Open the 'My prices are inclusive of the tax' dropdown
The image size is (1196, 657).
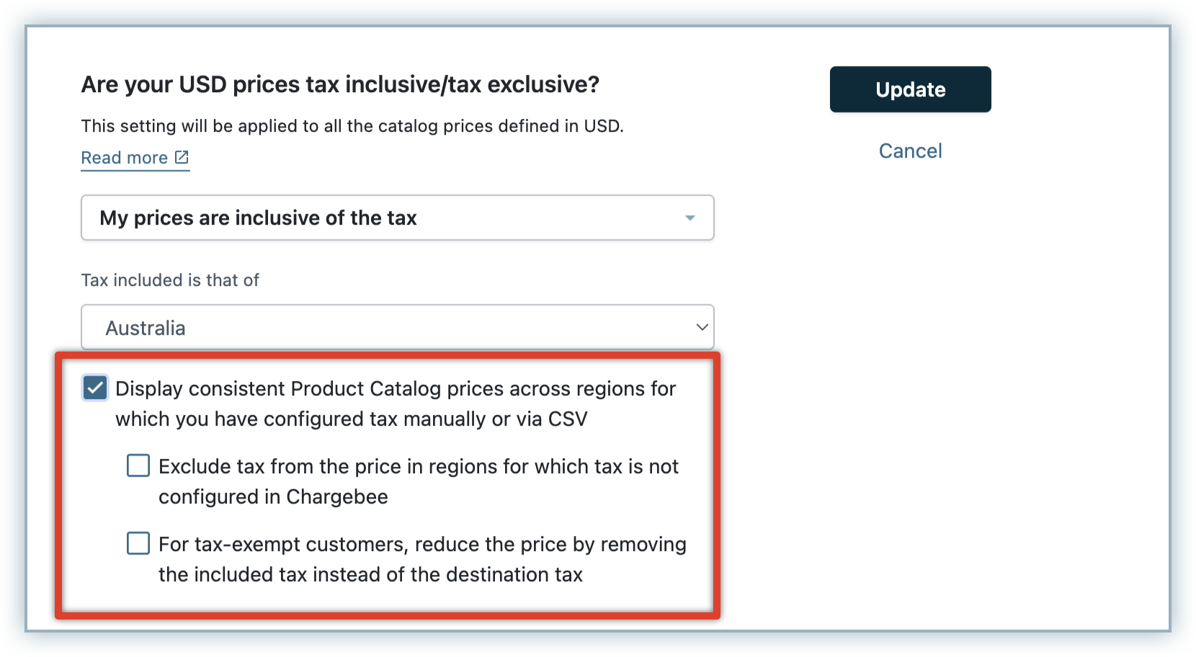[397, 218]
